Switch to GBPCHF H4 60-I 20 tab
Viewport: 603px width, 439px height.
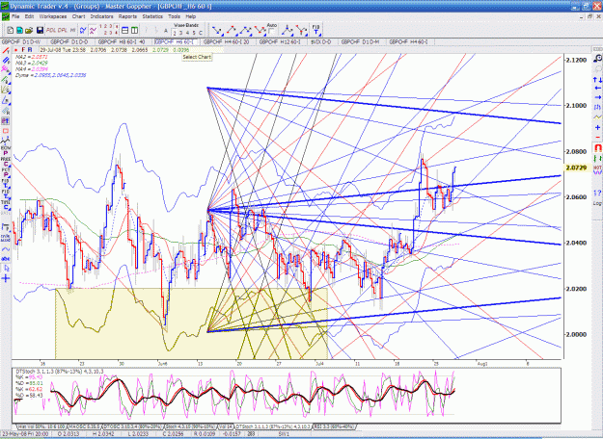(x=227, y=41)
